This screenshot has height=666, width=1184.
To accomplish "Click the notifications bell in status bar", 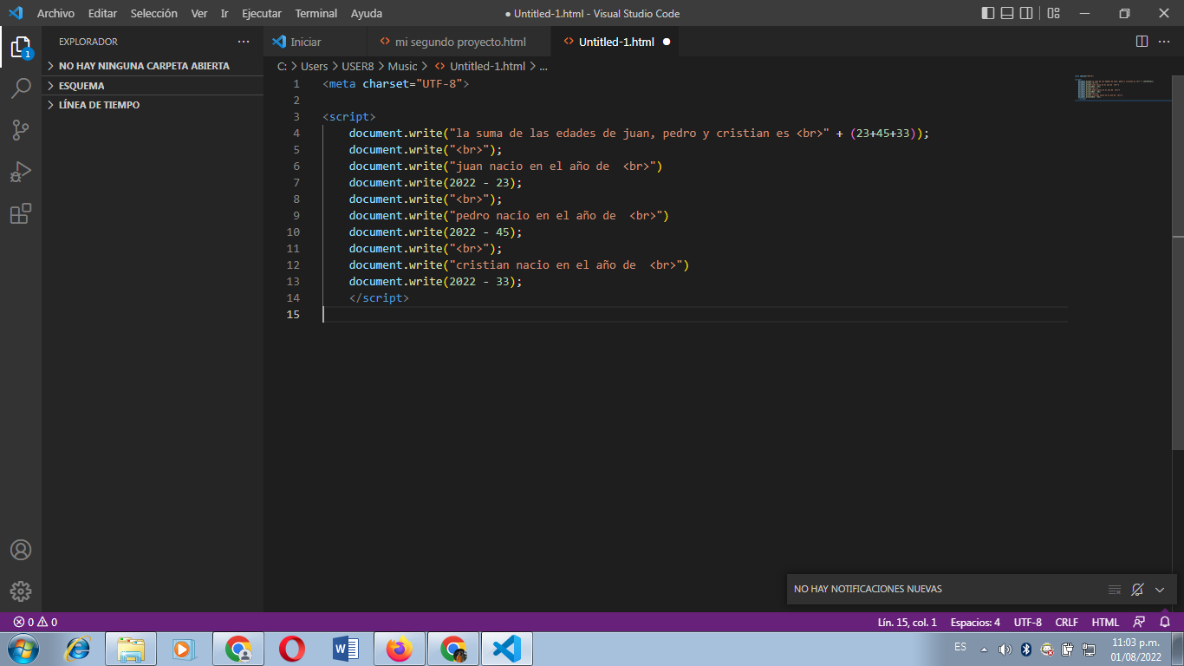I will 1165,622.
